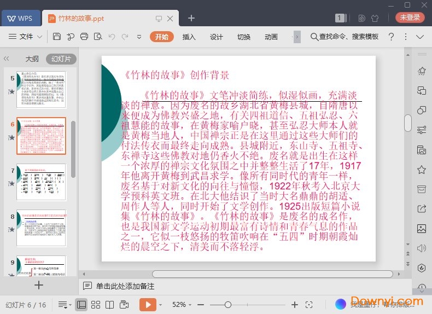Image resolution: width=432 pixels, height=314 pixels.
Task: Click the Print icon
Action: pos(84,37)
